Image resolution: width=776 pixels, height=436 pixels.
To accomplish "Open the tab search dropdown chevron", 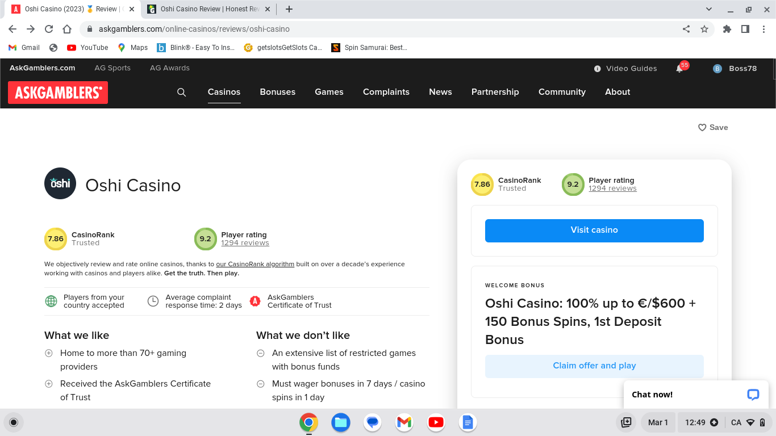I will [x=709, y=9].
